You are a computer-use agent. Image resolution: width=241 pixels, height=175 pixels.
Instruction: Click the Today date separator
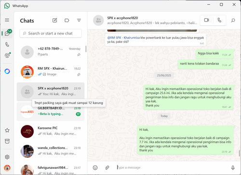(164, 116)
